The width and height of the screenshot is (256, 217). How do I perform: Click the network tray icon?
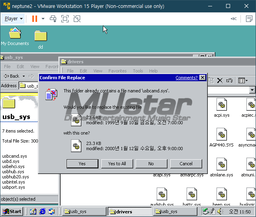(205, 211)
